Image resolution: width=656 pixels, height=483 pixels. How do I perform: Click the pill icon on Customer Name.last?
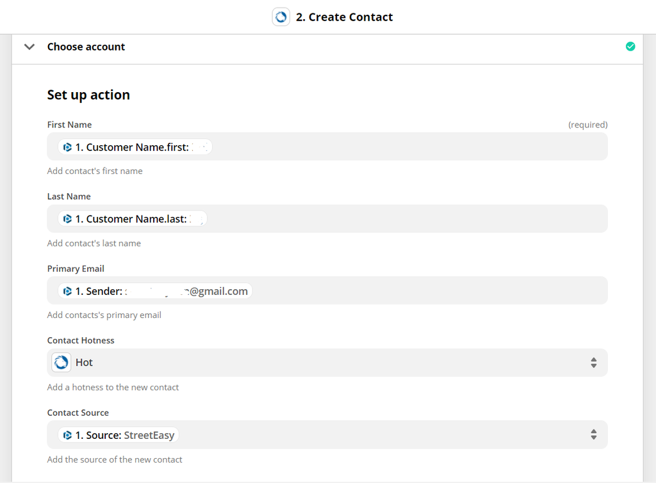(68, 218)
